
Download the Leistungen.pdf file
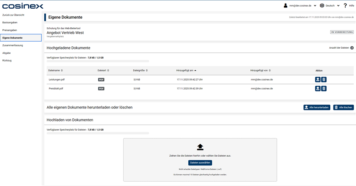coord(317,80)
